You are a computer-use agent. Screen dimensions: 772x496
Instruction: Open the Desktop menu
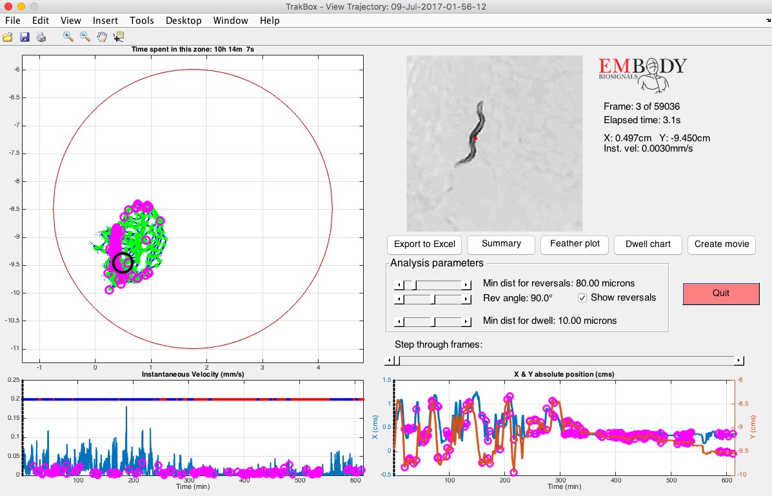click(184, 21)
